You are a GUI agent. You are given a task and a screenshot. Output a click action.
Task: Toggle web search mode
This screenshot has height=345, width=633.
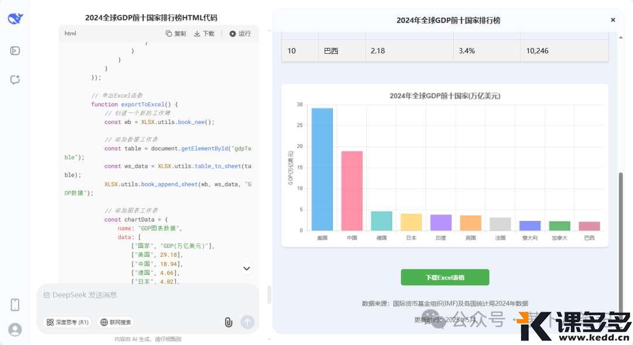tap(115, 322)
